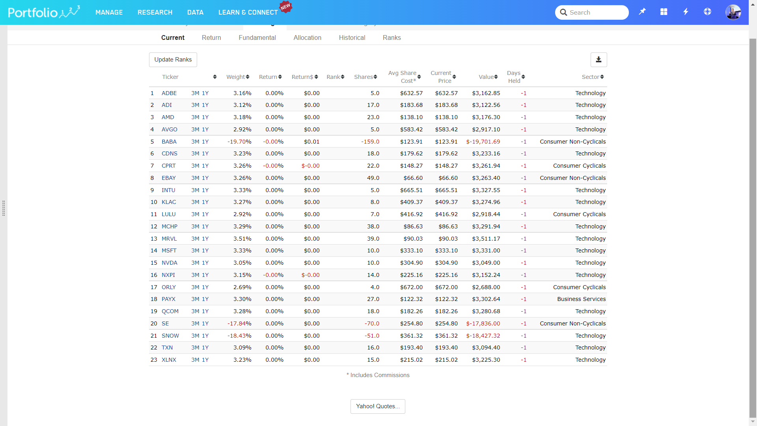Click the lightning bolt icon
This screenshot has width=757, height=426.
coord(686,12)
